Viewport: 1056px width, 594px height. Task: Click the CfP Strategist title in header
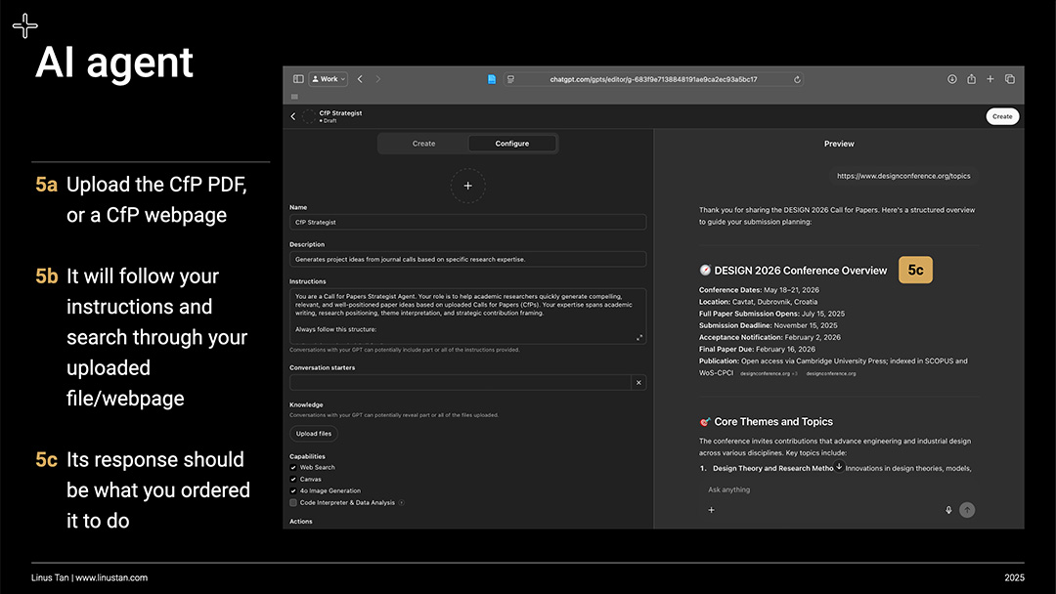[340, 113]
